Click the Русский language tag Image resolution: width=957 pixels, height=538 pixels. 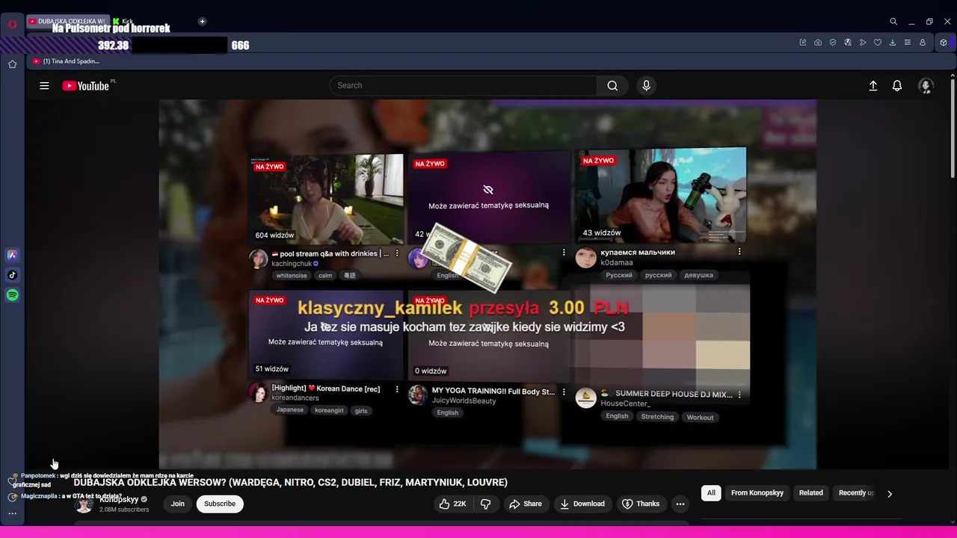[x=619, y=275]
